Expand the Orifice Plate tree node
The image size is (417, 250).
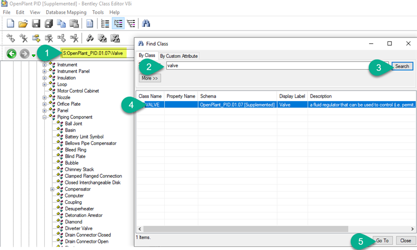(44, 104)
